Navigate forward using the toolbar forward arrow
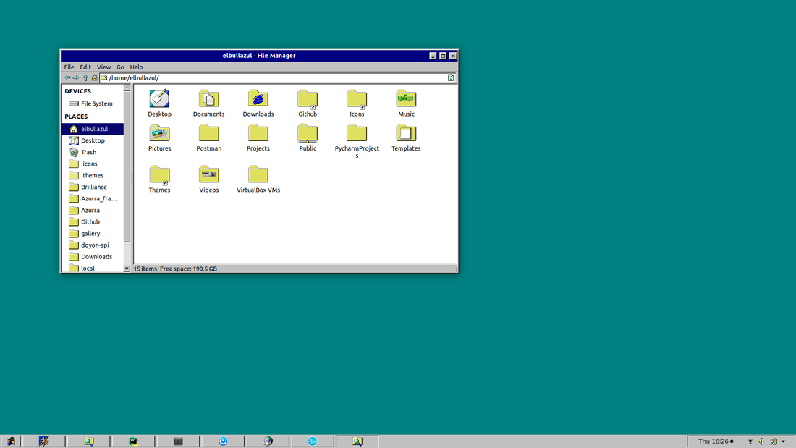This screenshot has width=796, height=448. click(76, 77)
